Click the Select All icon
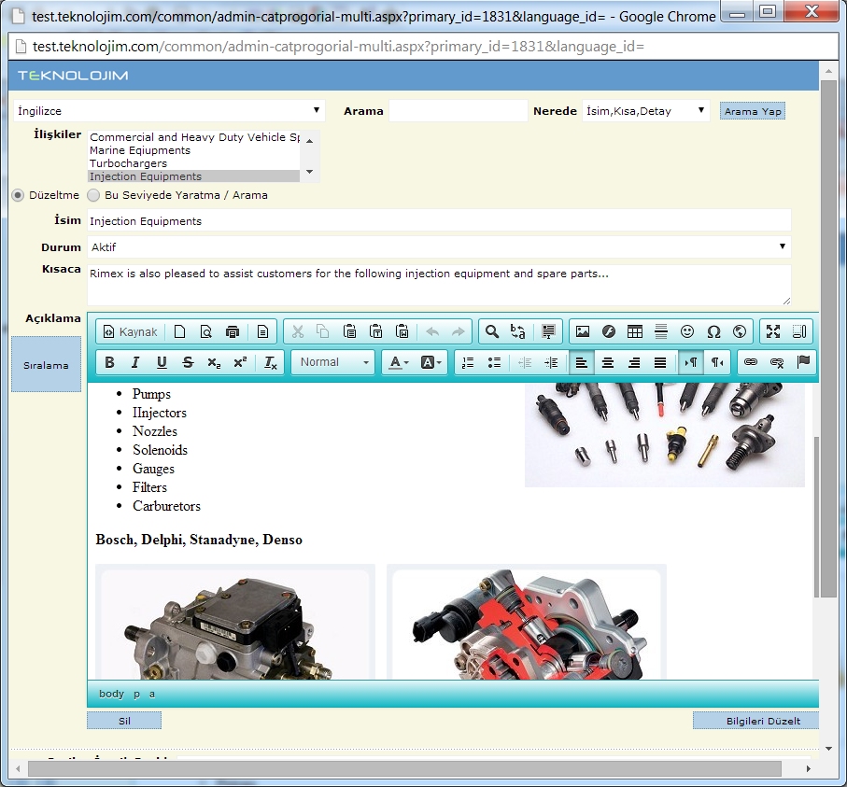This screenshot has height=787, width=847. click(x=548, y=331)
